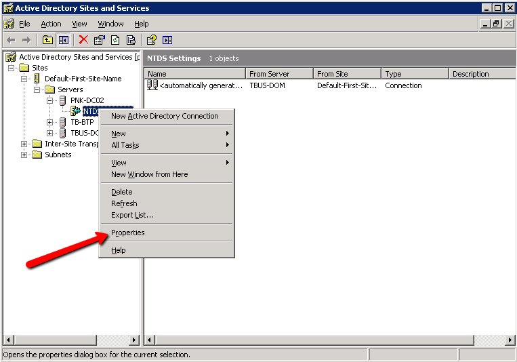Viewport: 517px width, 362px height.
Task: Open the Action menu
Action: tap(51, 24)
